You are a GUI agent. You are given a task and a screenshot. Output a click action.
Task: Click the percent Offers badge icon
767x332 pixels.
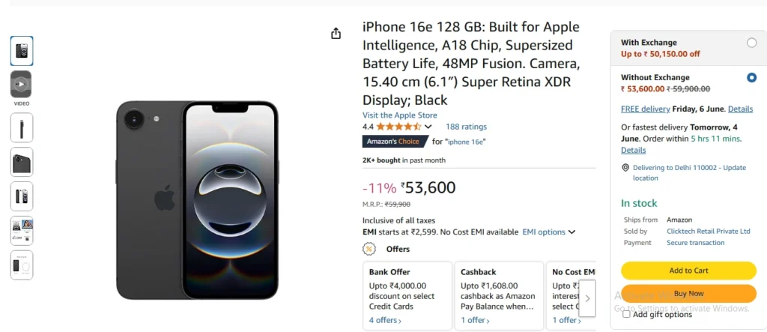click(369, 250)
